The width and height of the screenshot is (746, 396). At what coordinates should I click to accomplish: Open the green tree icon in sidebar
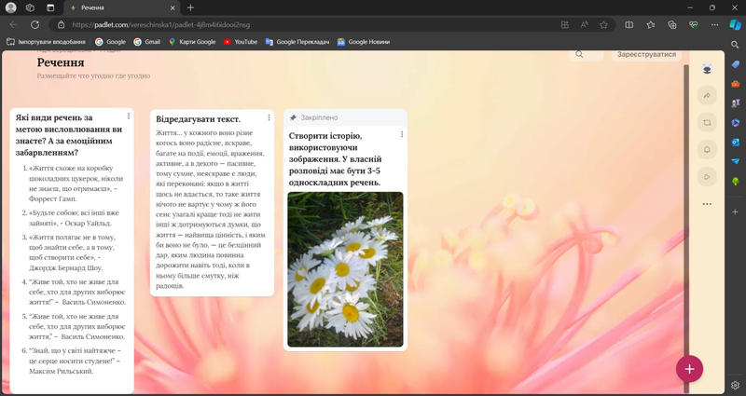pyautogui.click(x=735, y=181)
